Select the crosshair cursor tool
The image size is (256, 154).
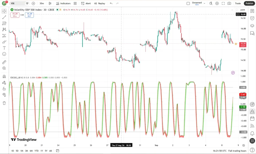pos(4,11)
